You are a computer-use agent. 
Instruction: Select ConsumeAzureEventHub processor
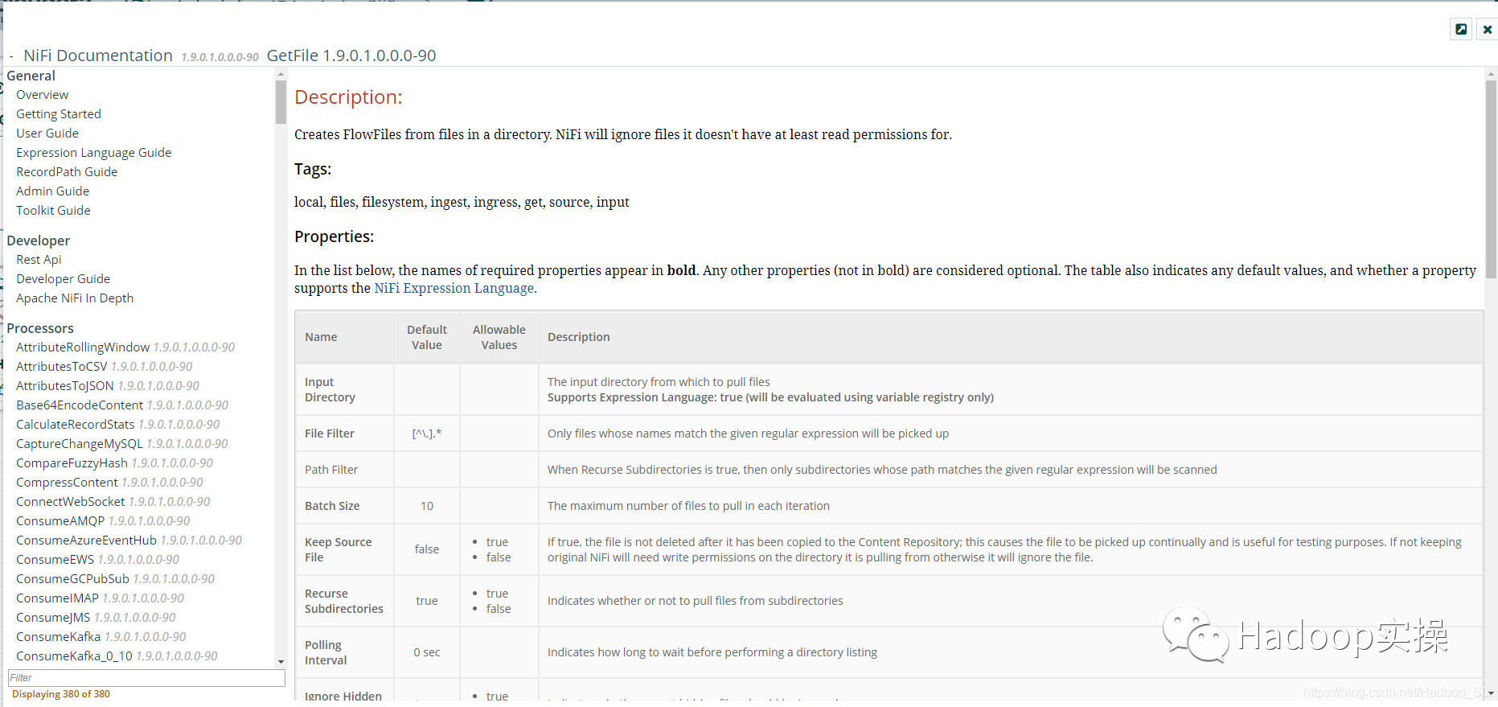86,541
